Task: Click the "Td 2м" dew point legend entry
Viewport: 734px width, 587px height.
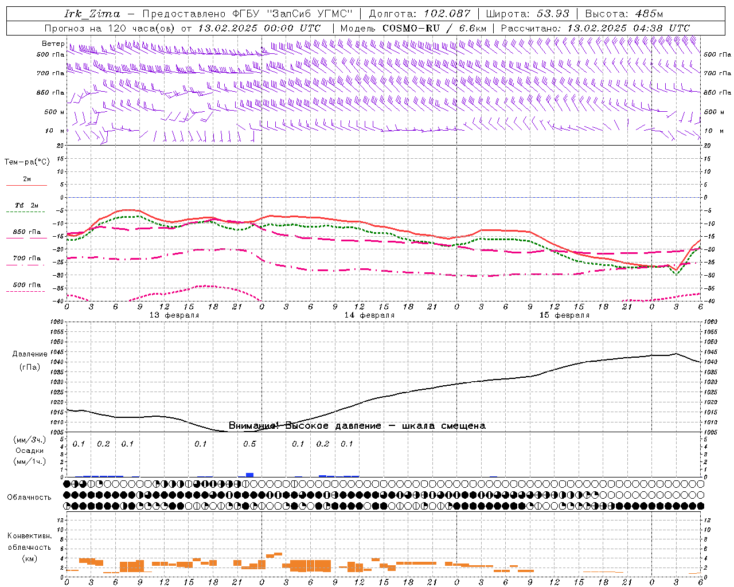Action: pyautogui.click(x=27, y=205)
